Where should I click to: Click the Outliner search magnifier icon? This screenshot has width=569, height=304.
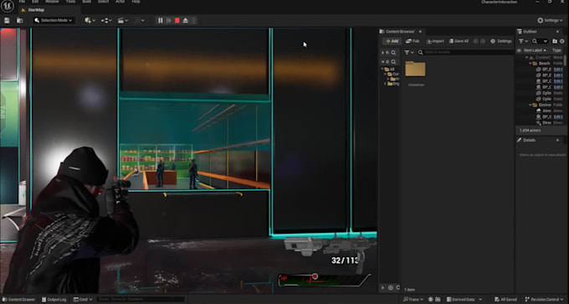click(x=535, y=41)
